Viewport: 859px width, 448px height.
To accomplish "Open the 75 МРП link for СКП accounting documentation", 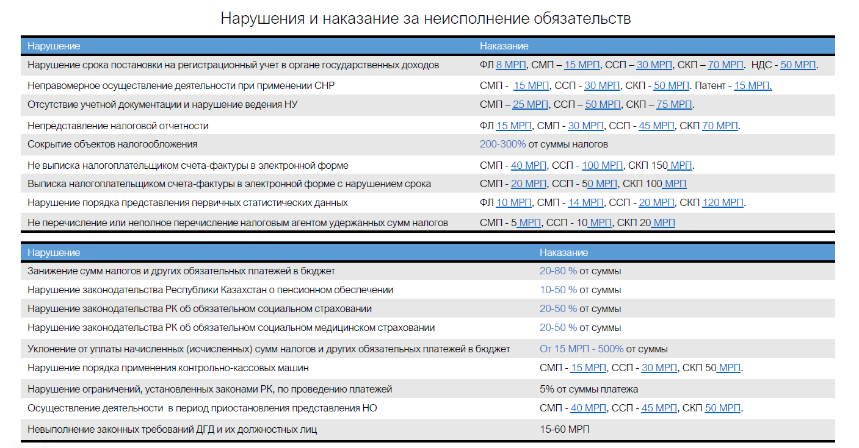I will (674, 105).
